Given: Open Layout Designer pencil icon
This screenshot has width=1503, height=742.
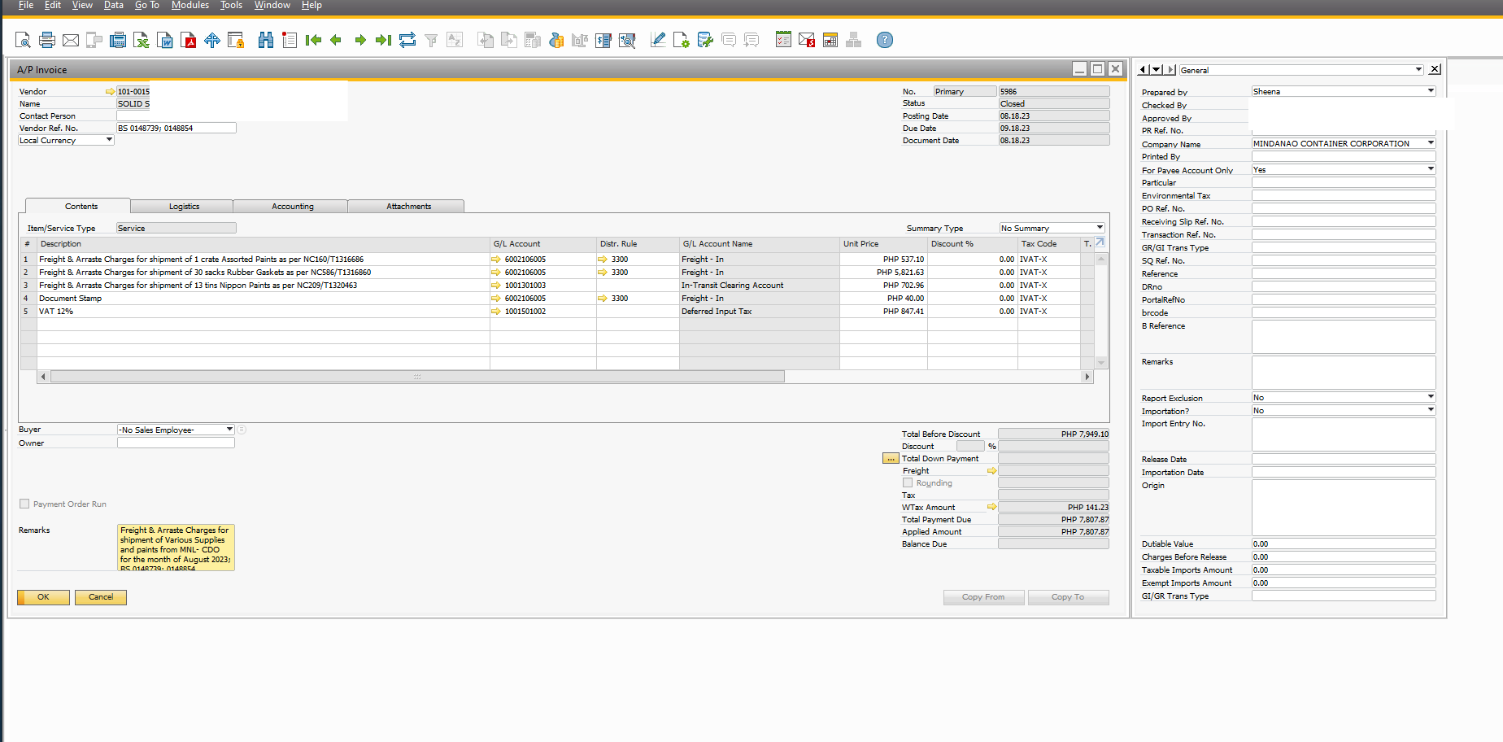Looking at the screenshot, I should click(x=658, y=40).
